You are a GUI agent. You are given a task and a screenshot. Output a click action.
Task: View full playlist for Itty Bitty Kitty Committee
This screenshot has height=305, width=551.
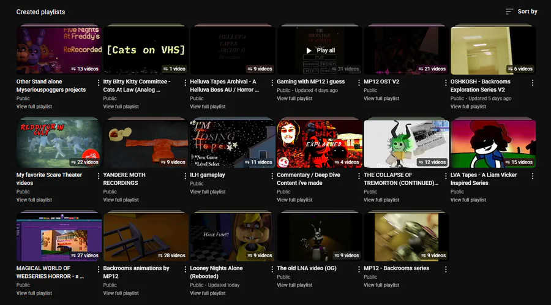tap(121, 107)
